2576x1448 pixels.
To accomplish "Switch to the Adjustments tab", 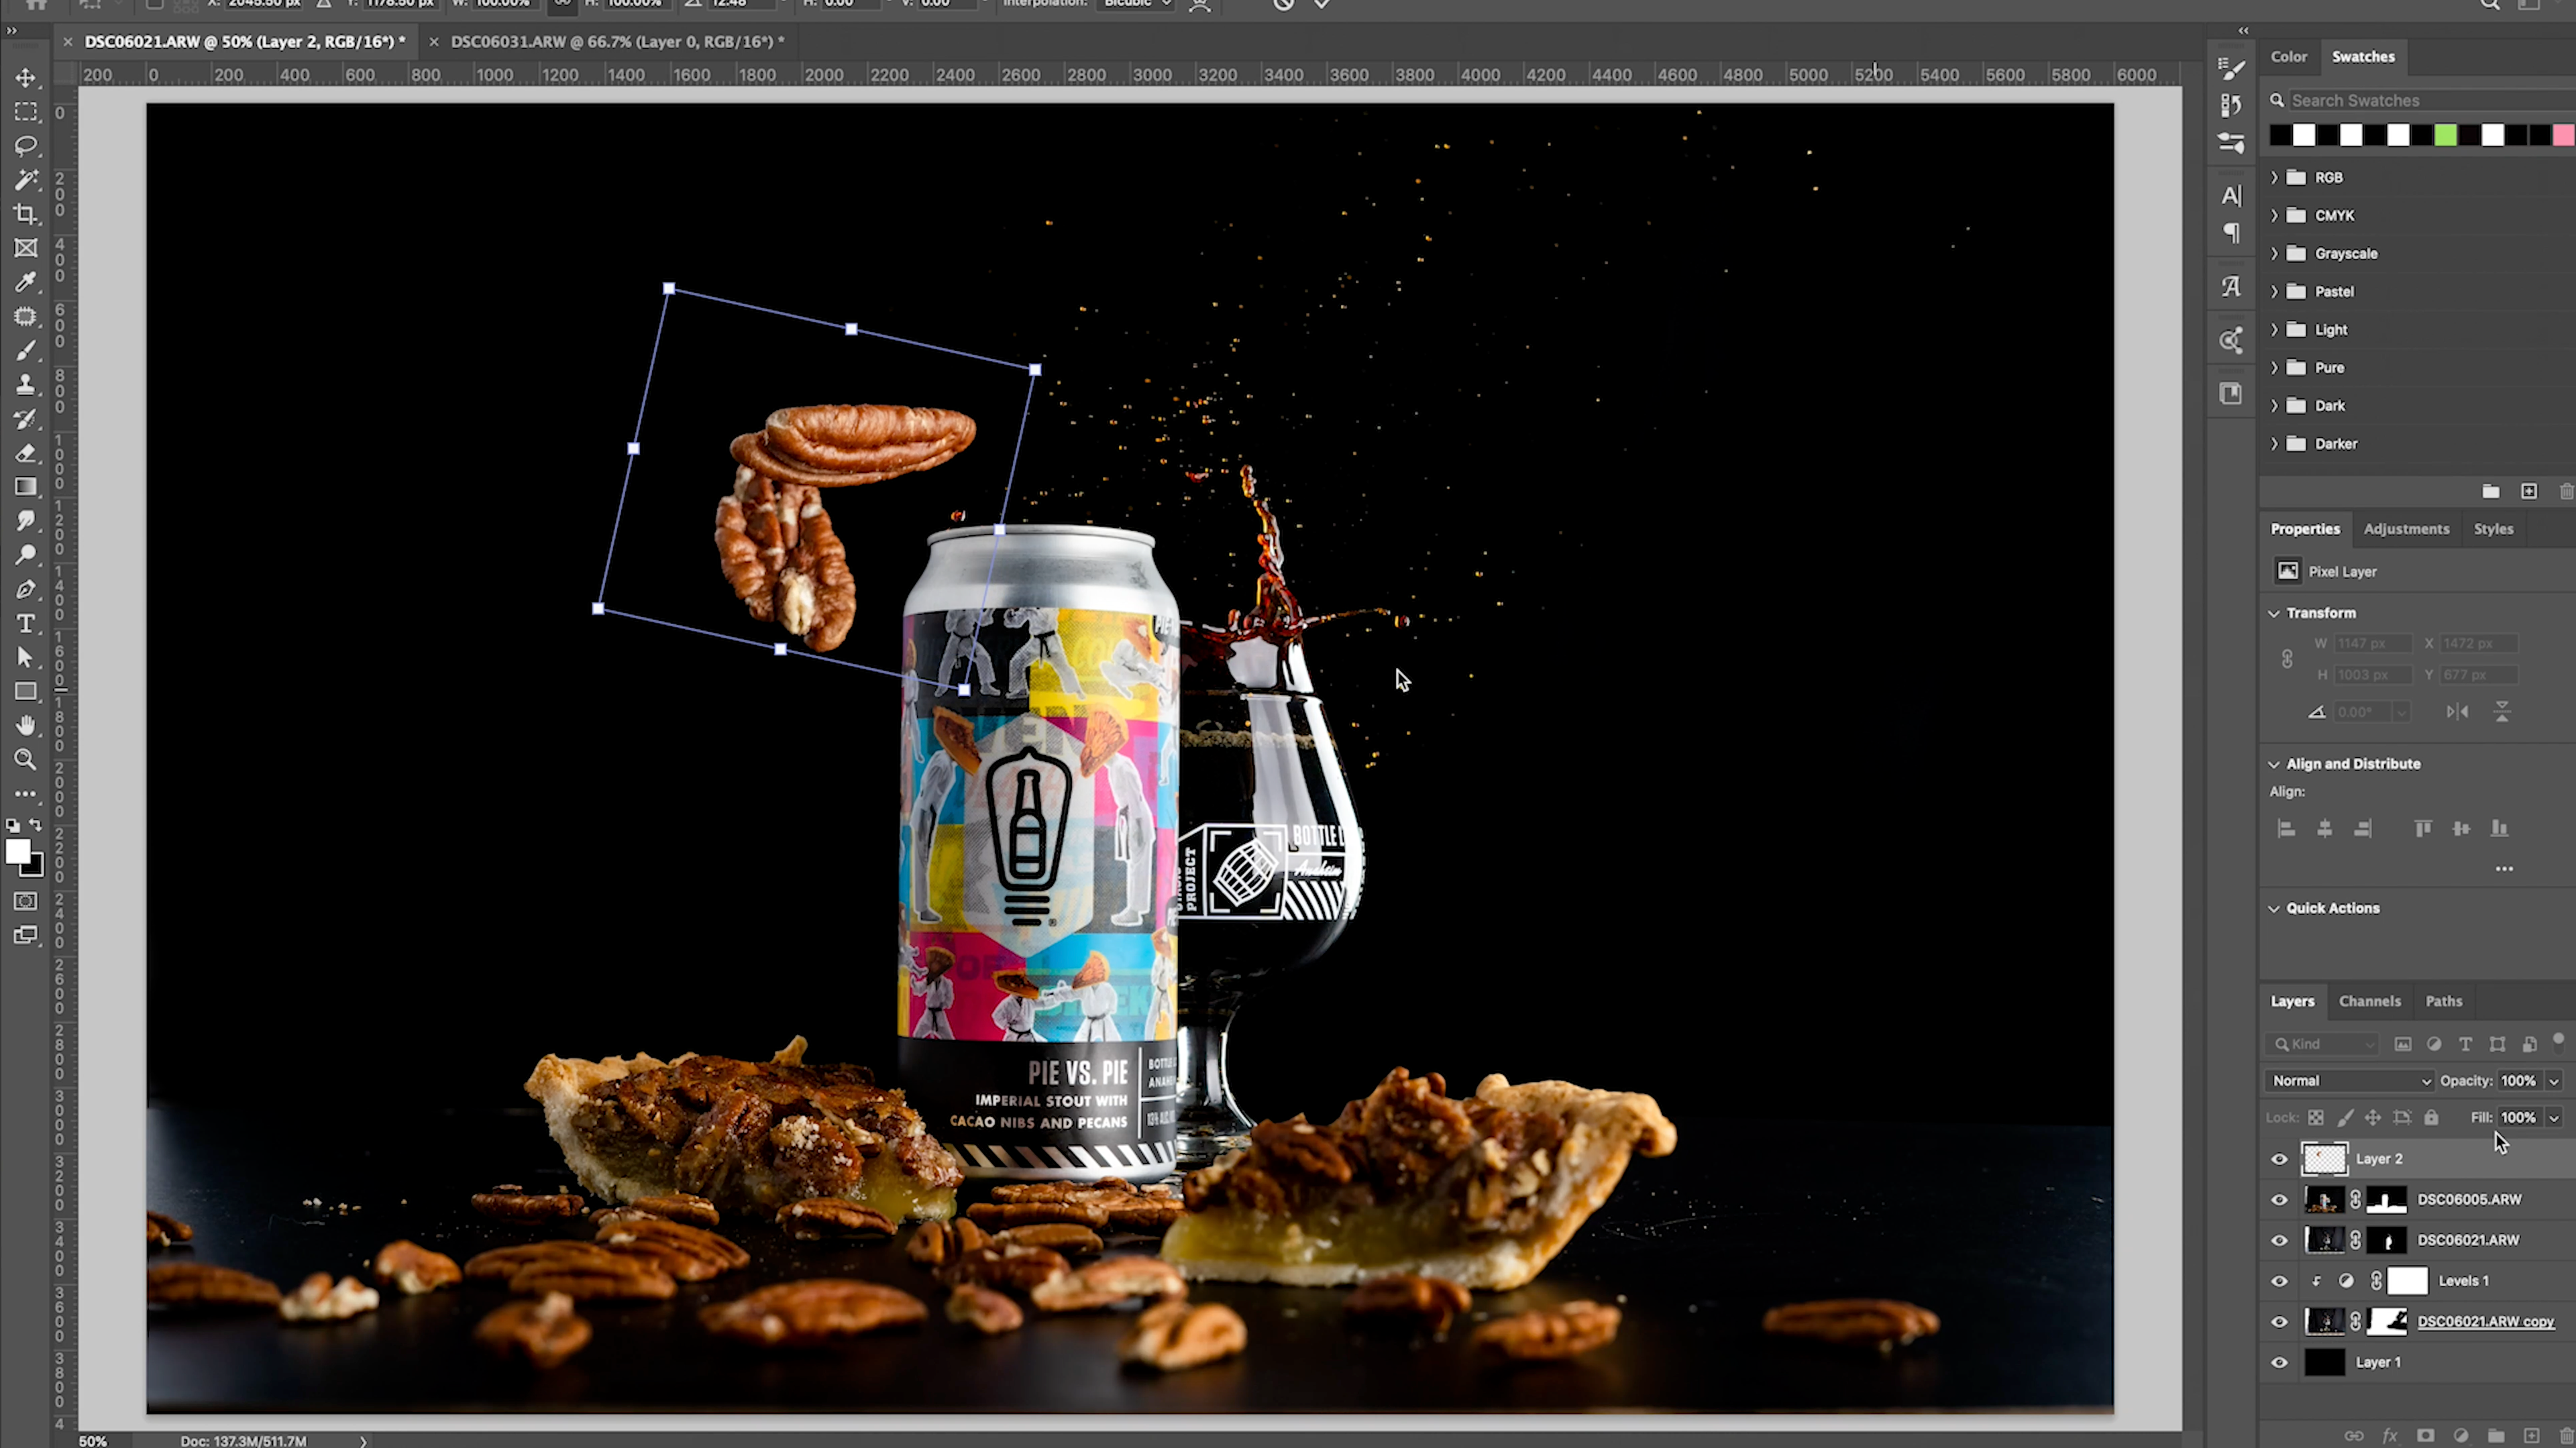I will pyautogui.click(x=2406, y=529).
